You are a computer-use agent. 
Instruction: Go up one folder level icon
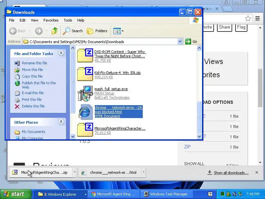54,31
